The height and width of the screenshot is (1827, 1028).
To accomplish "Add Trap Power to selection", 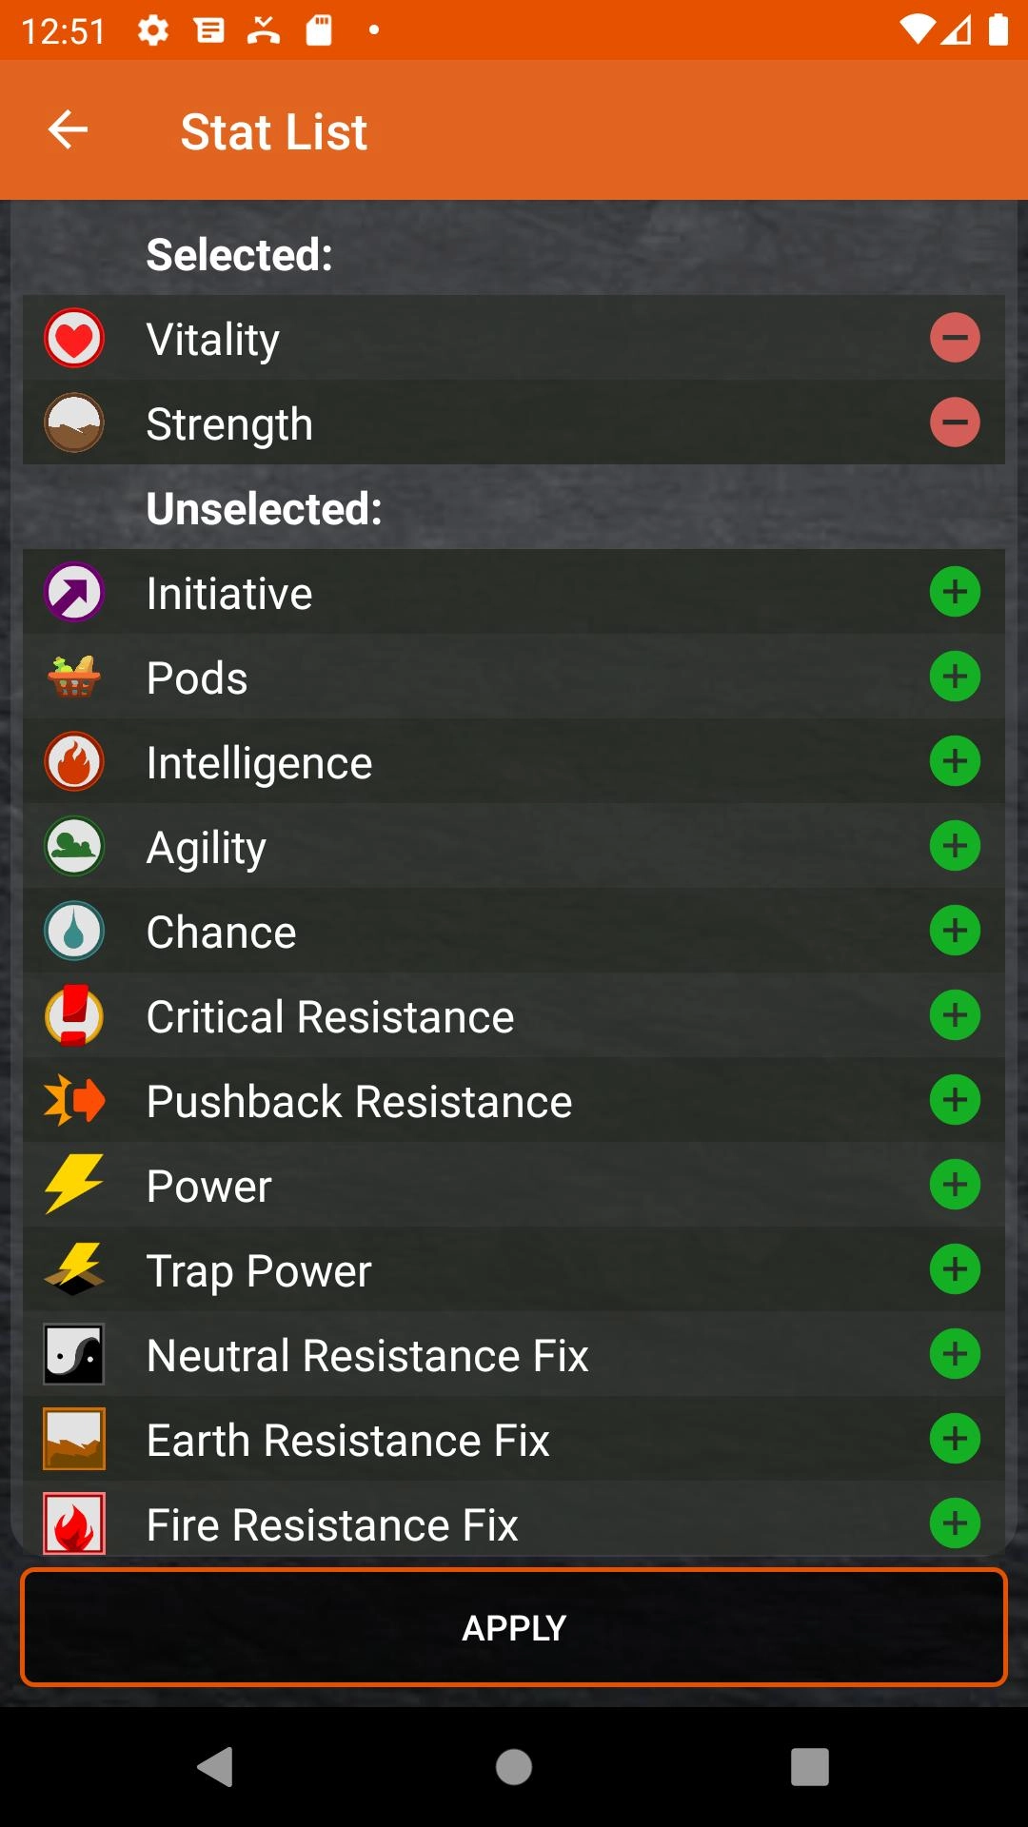I will (x=955, y=1269).
